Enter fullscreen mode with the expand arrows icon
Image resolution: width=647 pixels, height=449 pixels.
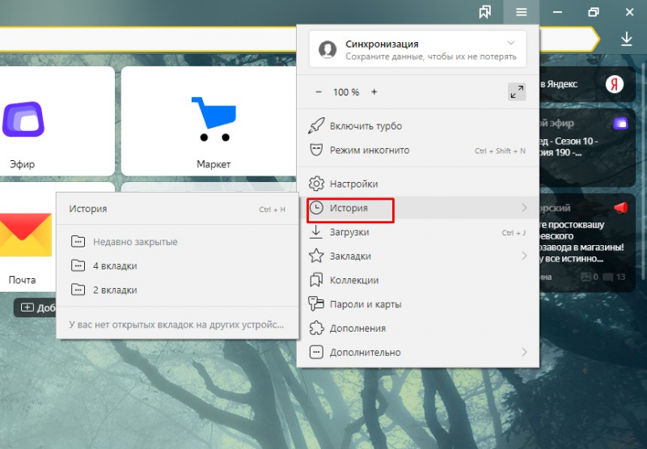tap(517, 92)
